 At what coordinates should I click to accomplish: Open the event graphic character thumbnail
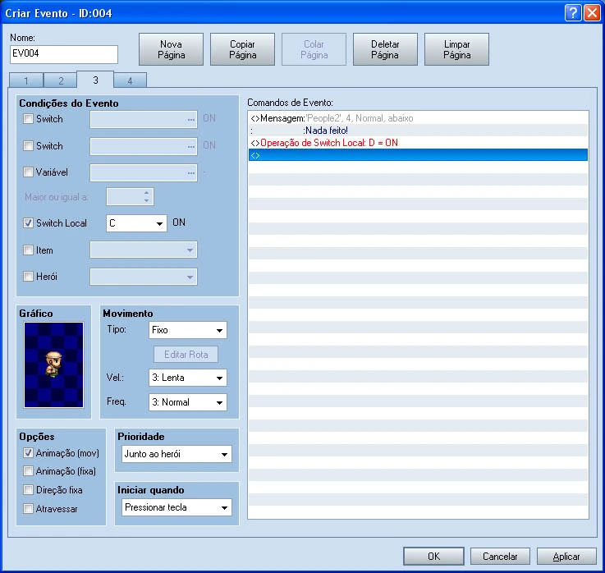coord(53,364)
